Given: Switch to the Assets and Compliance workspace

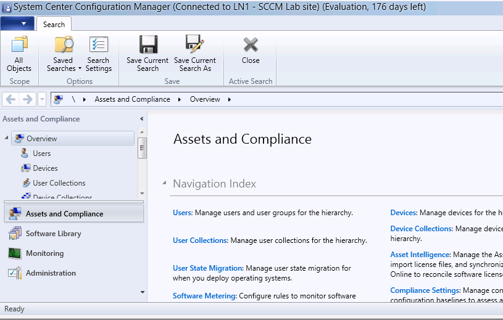Looking at the screenshot, I should 74,214.
